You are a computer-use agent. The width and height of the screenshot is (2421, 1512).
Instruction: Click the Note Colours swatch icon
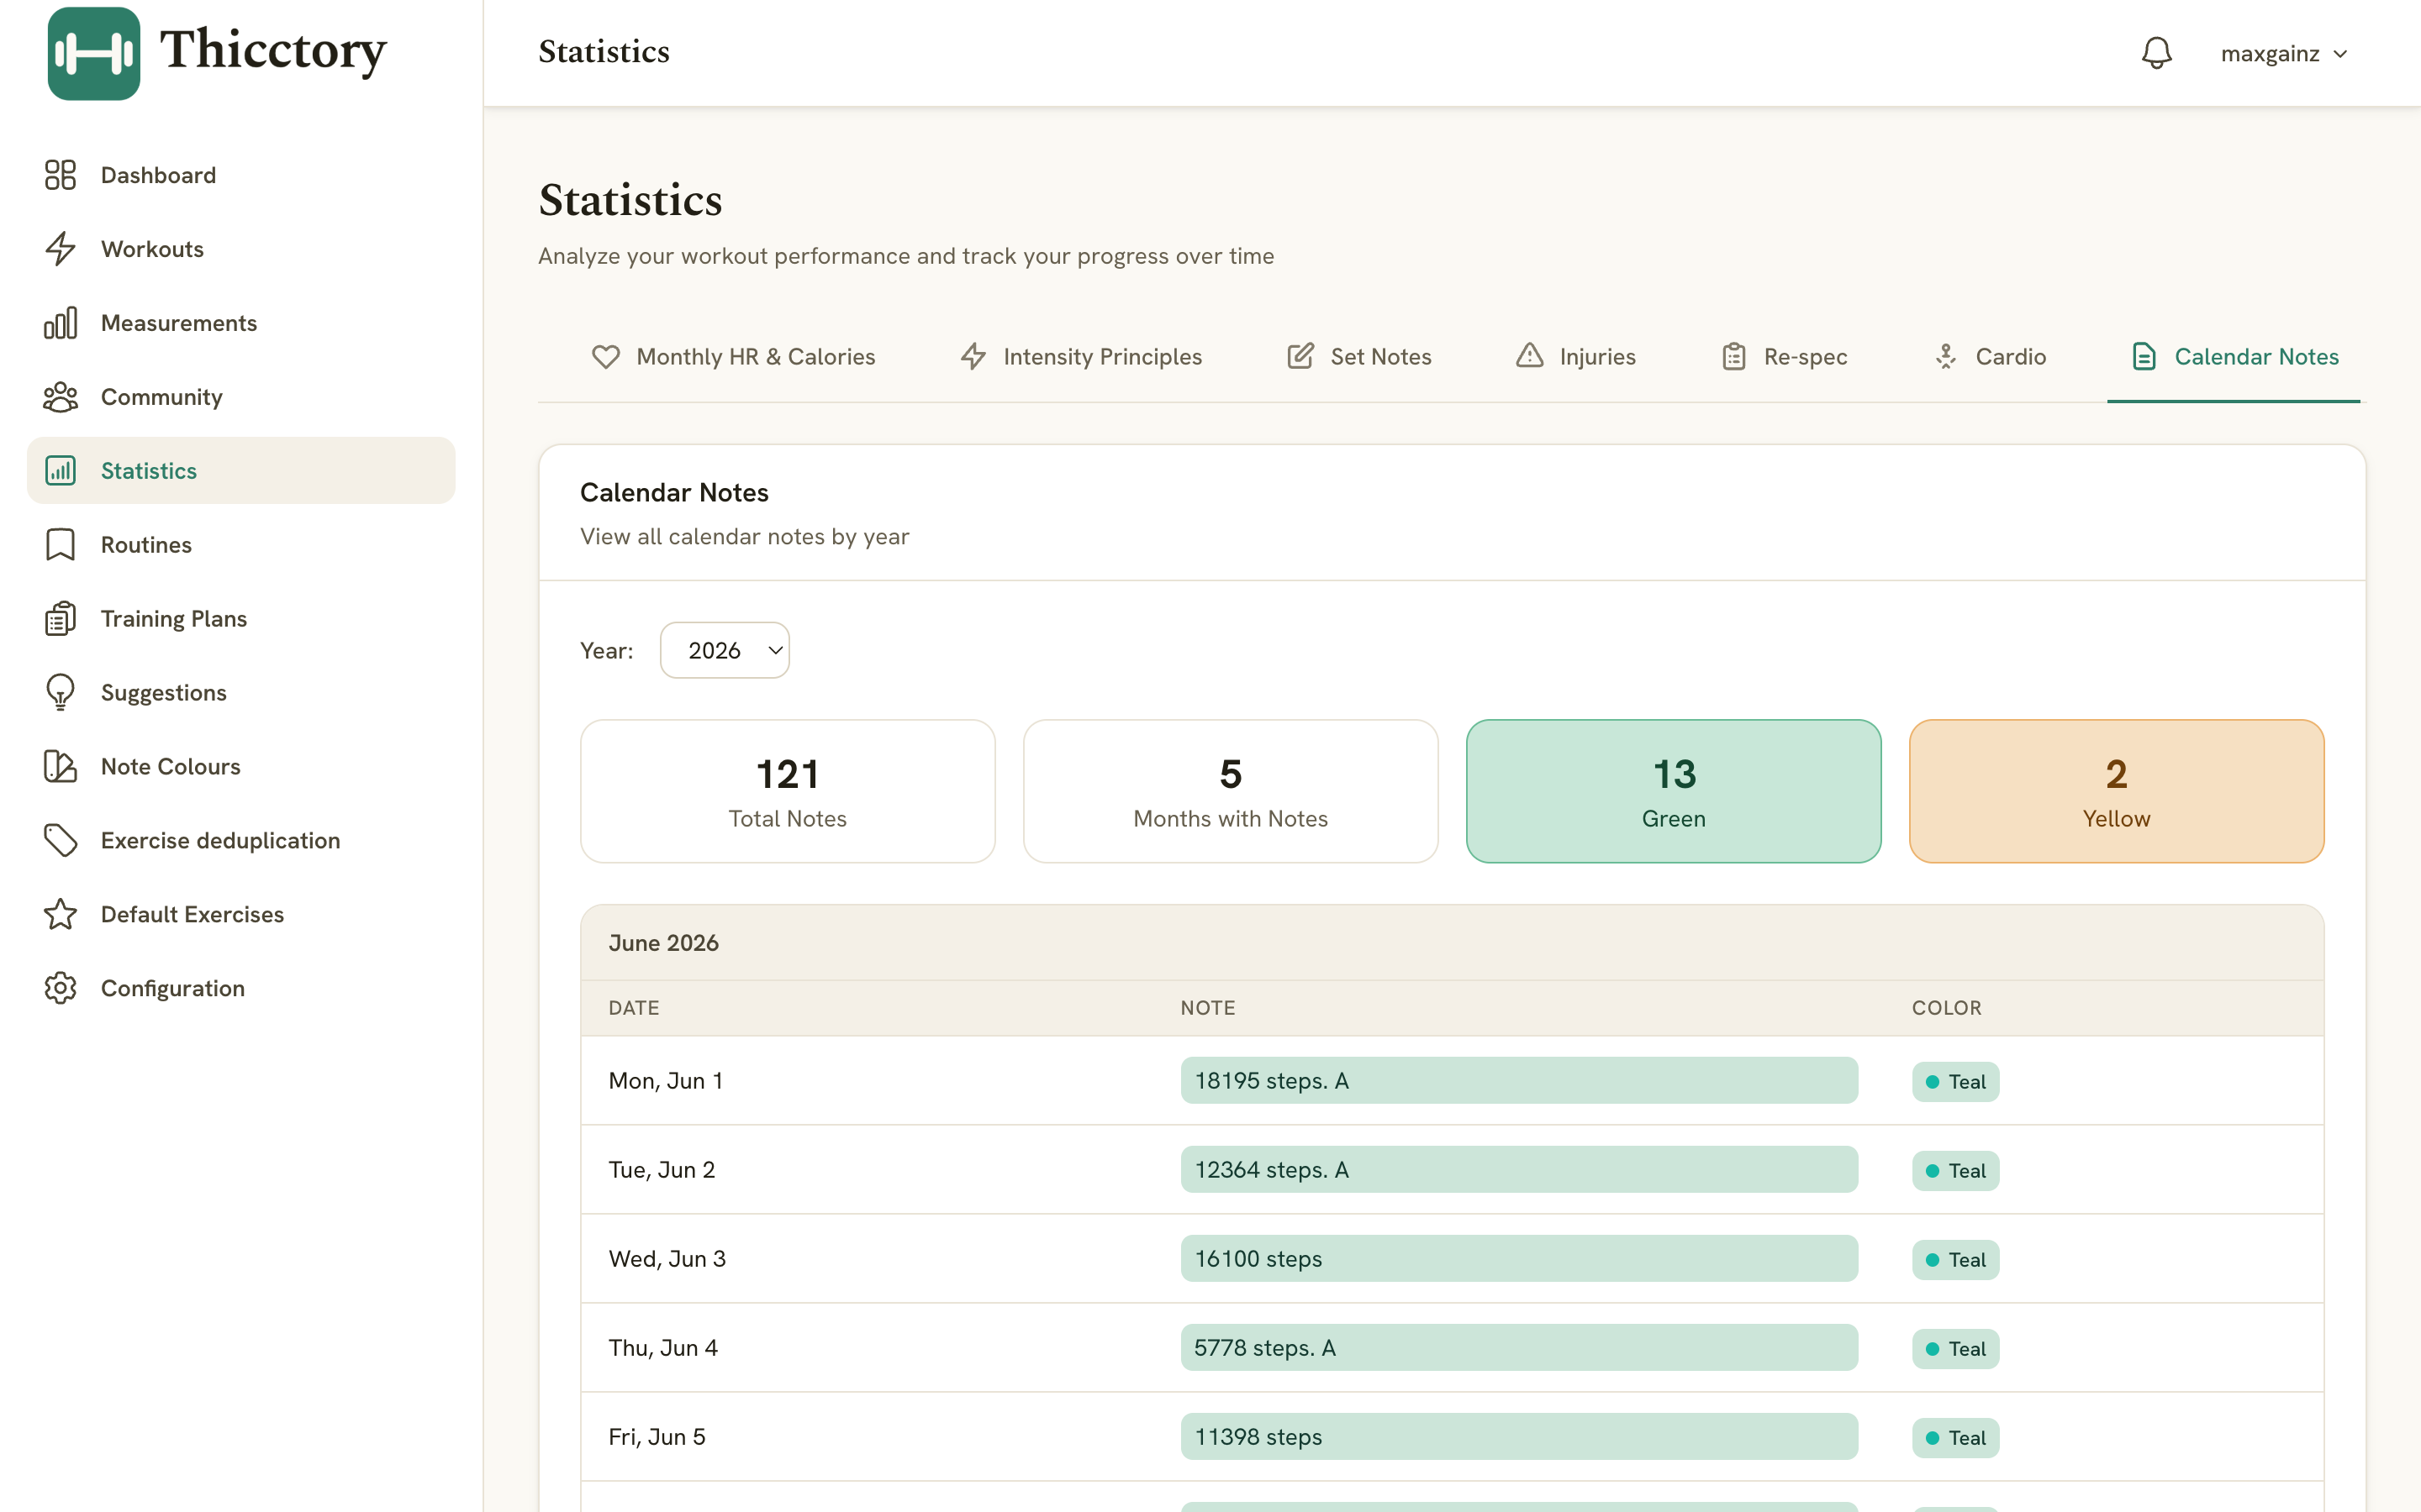pos(60,767)
